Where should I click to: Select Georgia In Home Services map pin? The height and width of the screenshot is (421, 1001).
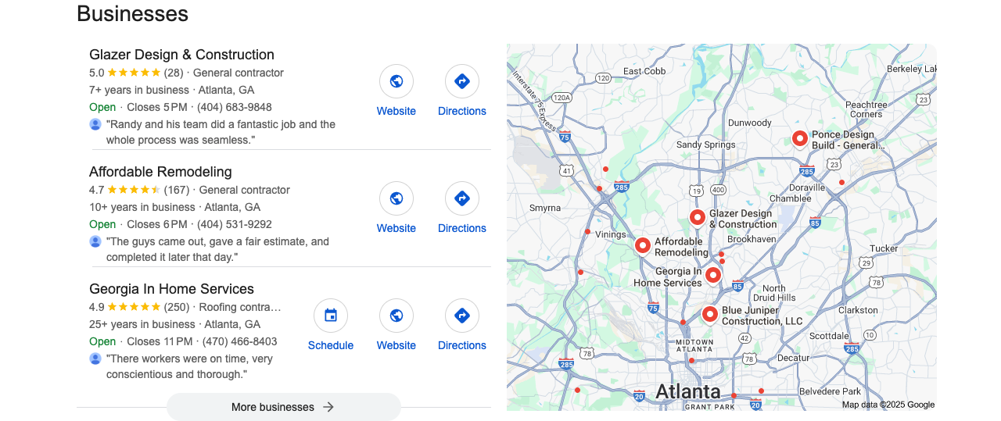coord(712,275)
